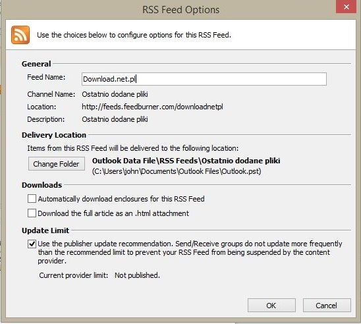Click the Description value text

115,119
